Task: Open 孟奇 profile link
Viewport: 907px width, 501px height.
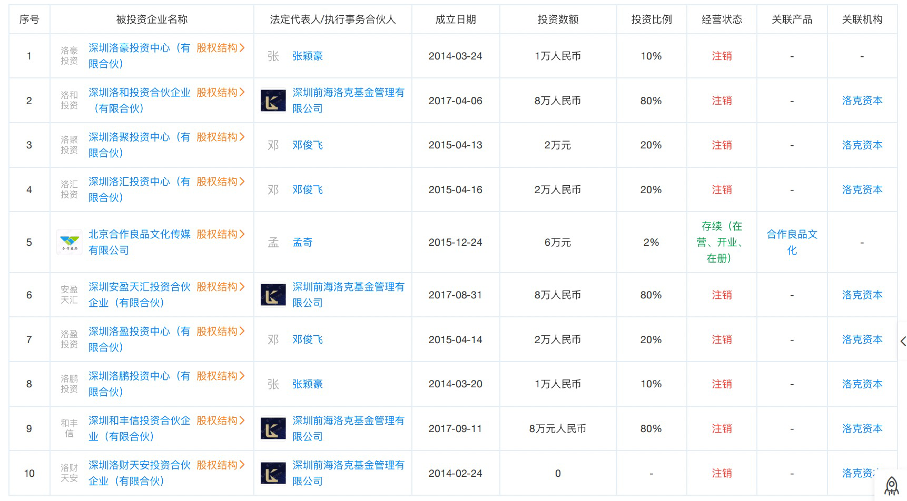Action: tap(302, 243)
